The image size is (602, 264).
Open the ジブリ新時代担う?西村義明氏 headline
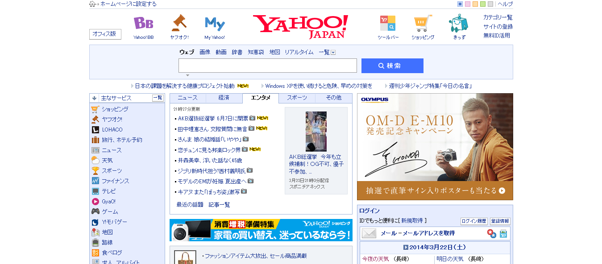coord(212,171)
